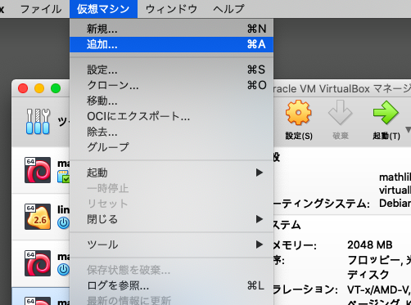Screen dimensions: 411x305
Task: Choose グループ menu item
Action: (x=171, y=147)
